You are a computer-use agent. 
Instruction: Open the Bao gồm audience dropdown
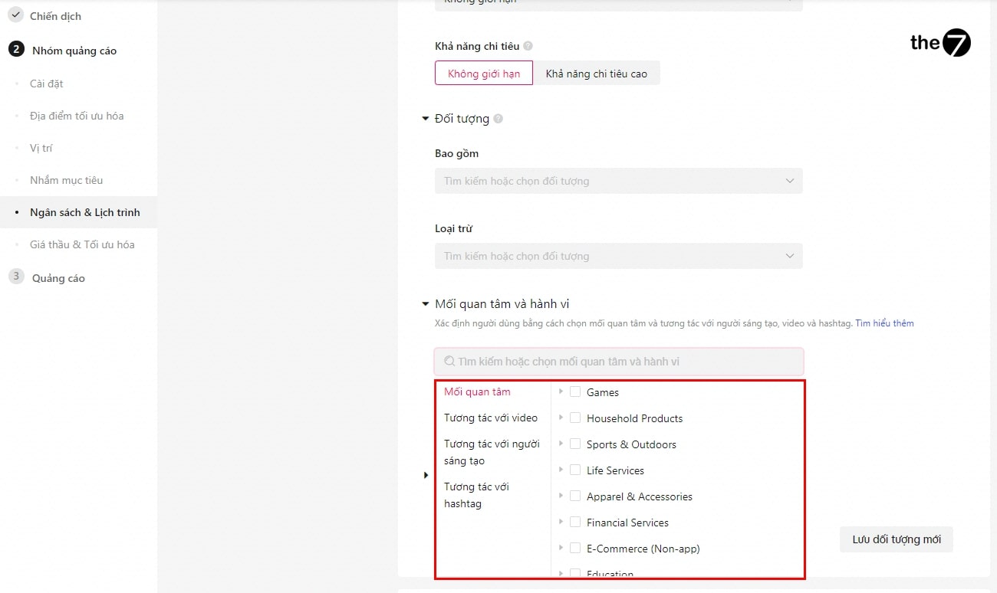(618, 181)
